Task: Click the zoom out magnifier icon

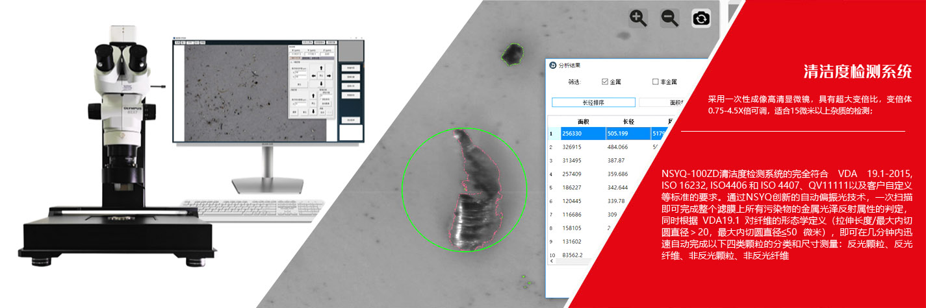Action: click(669, 18)
